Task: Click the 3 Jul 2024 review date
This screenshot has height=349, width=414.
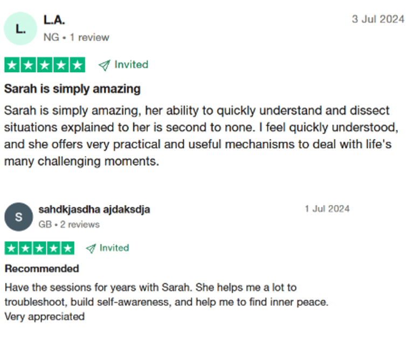Action: tap(378, 19)
